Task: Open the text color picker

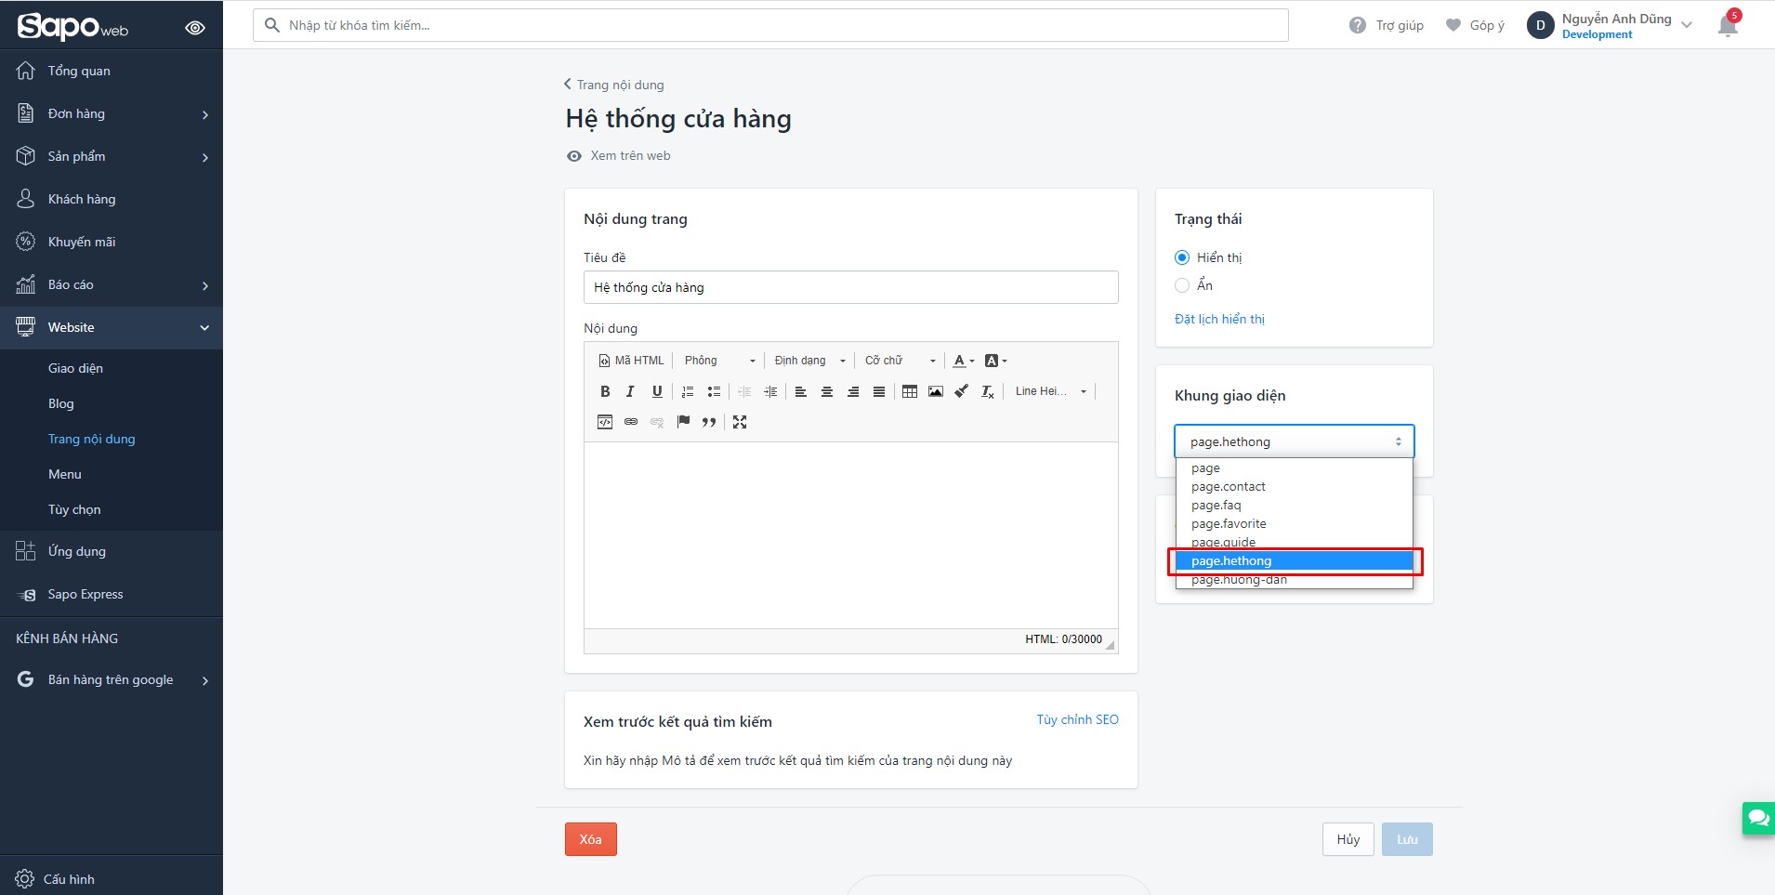Action: point(963,361)
